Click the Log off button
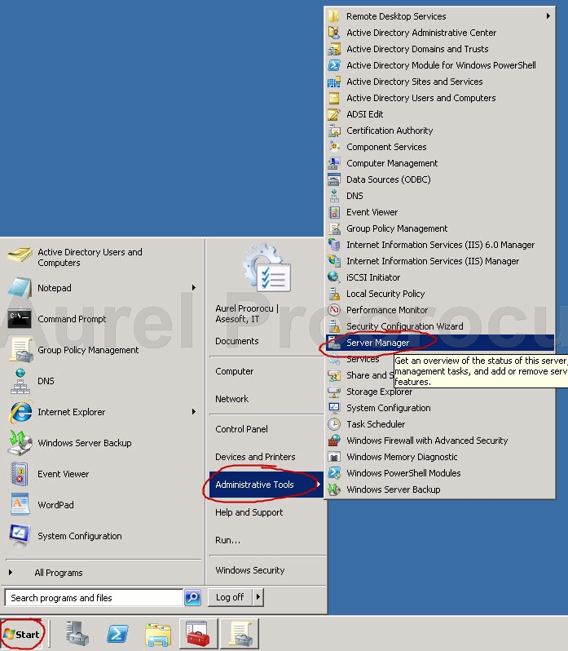The height and width of the screenshot is (651, 568). (230, 597)
